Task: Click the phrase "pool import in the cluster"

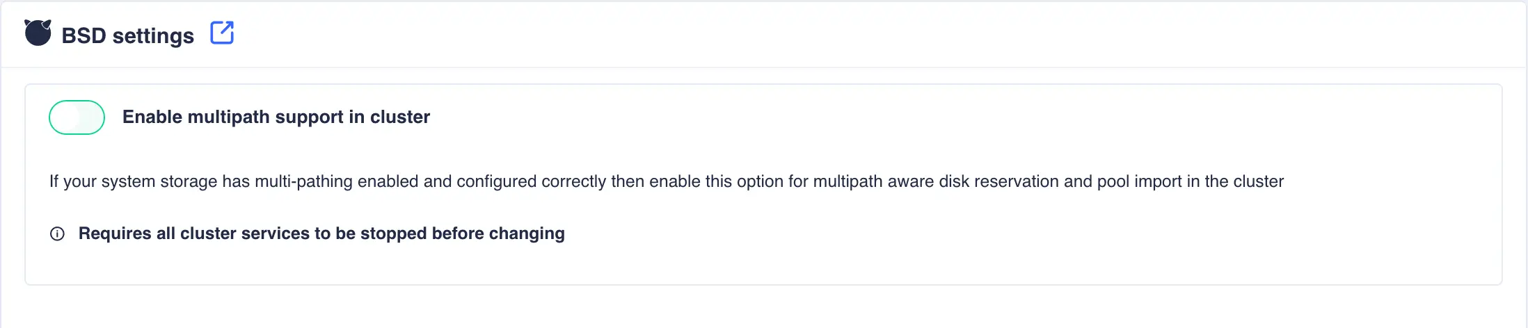Action: [1190, 181]
